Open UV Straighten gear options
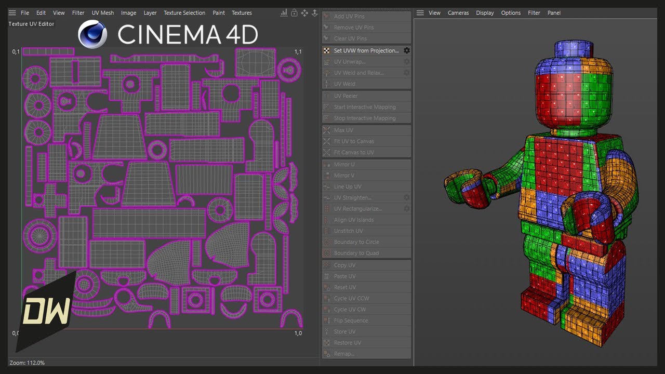Viewport: 665px width, 374px height. coord(407,197)
